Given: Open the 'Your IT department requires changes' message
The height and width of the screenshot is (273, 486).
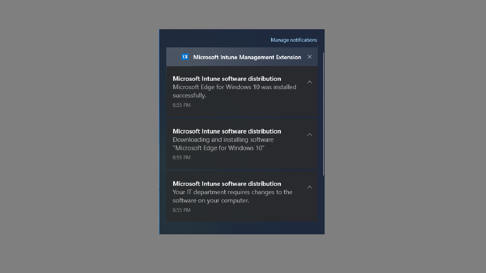Looking at the screenshot, I should [242, 196].
